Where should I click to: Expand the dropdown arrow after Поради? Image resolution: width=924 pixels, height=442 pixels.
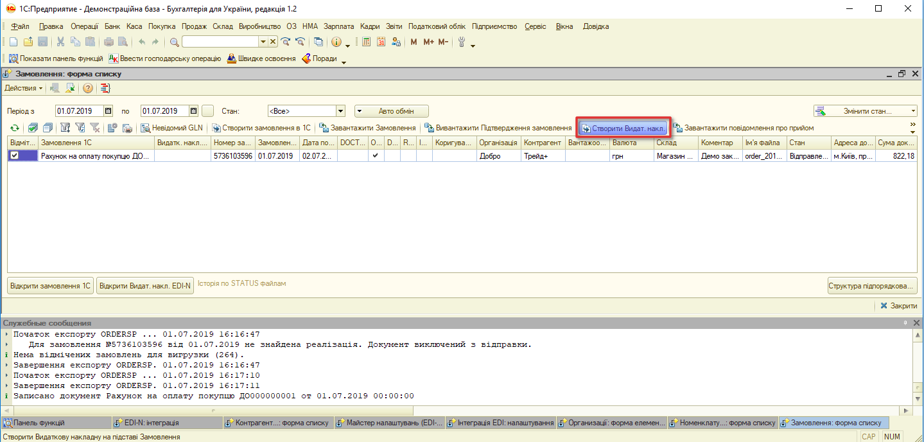click(344, 62)
